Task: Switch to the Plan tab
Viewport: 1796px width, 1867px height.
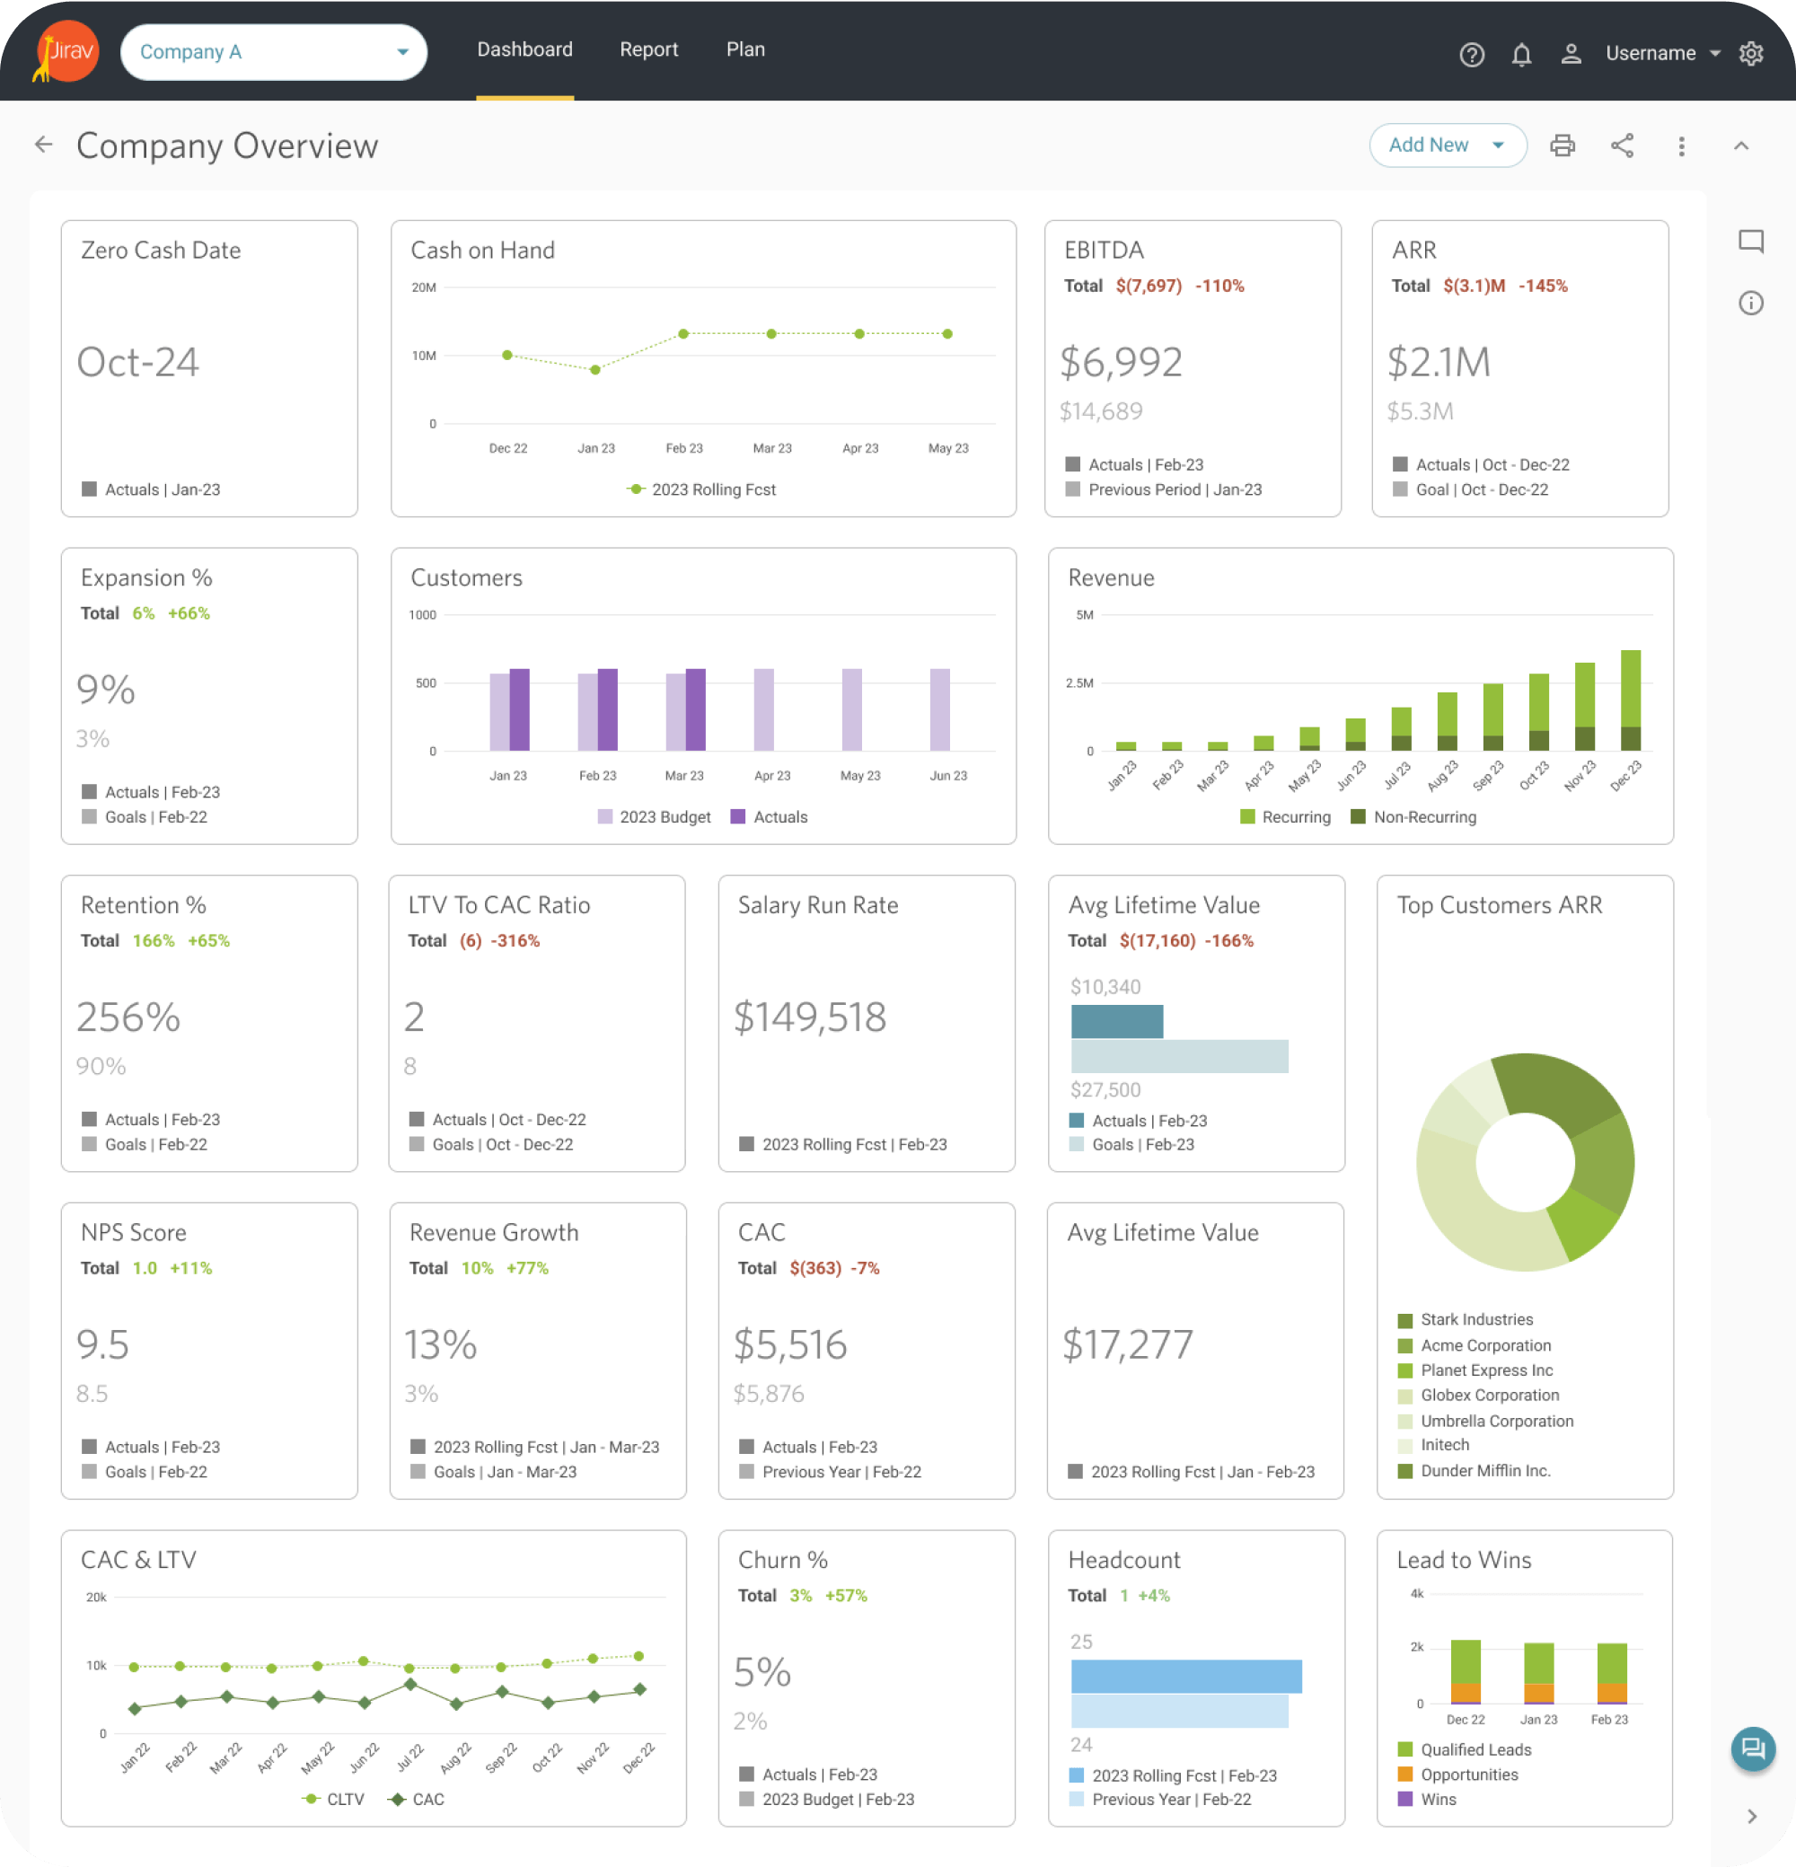Action: coord(746,49)
